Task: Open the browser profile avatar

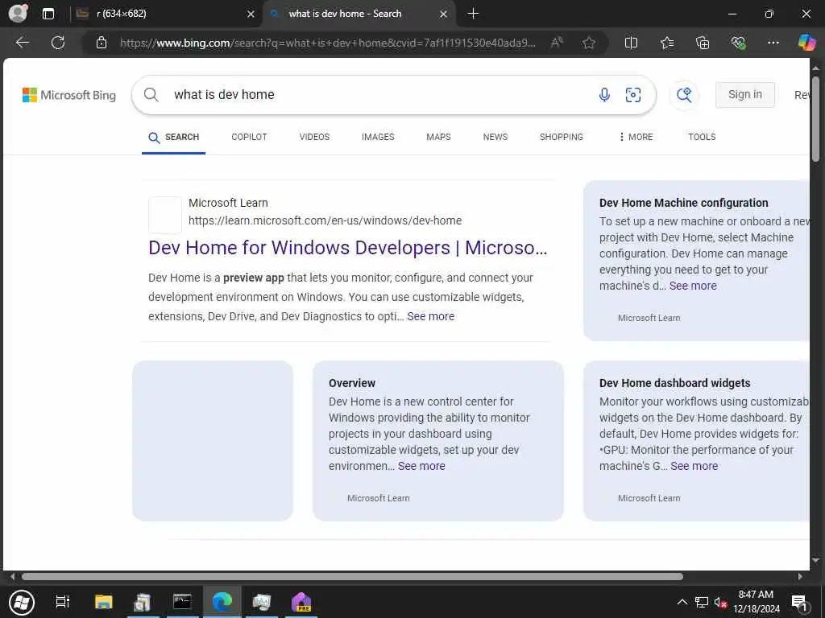Action: [x=19, y=14]
